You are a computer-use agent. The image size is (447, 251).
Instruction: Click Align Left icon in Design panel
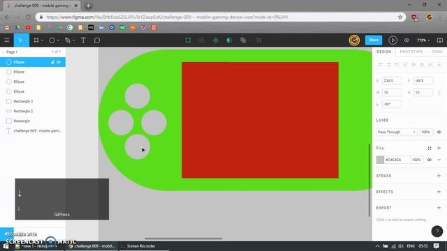point(380,65)
